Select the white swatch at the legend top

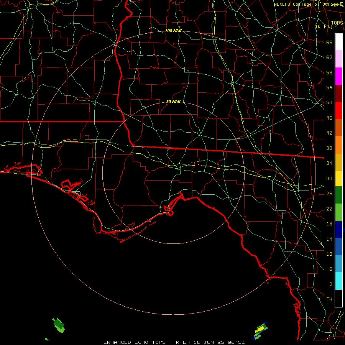pyautogui.click(x=338, y=42)
